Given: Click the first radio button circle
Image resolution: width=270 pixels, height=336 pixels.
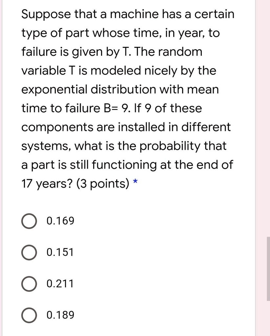Looking at the screenshot, I should point(29,221).
